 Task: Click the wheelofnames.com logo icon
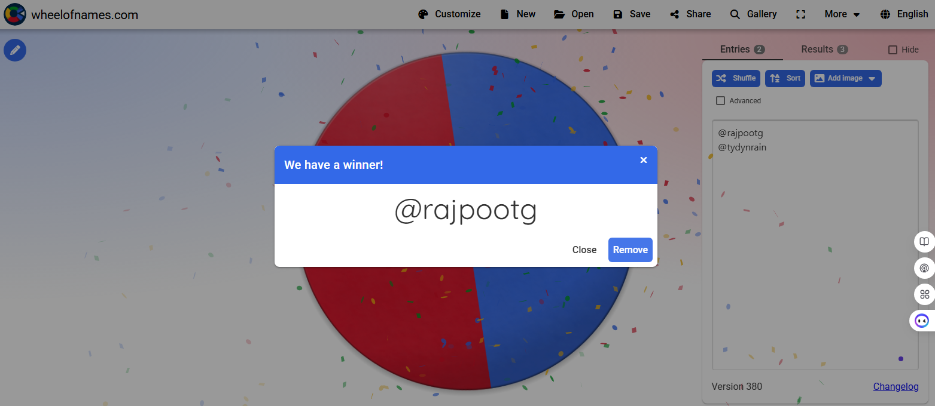(x=15, y=14)
